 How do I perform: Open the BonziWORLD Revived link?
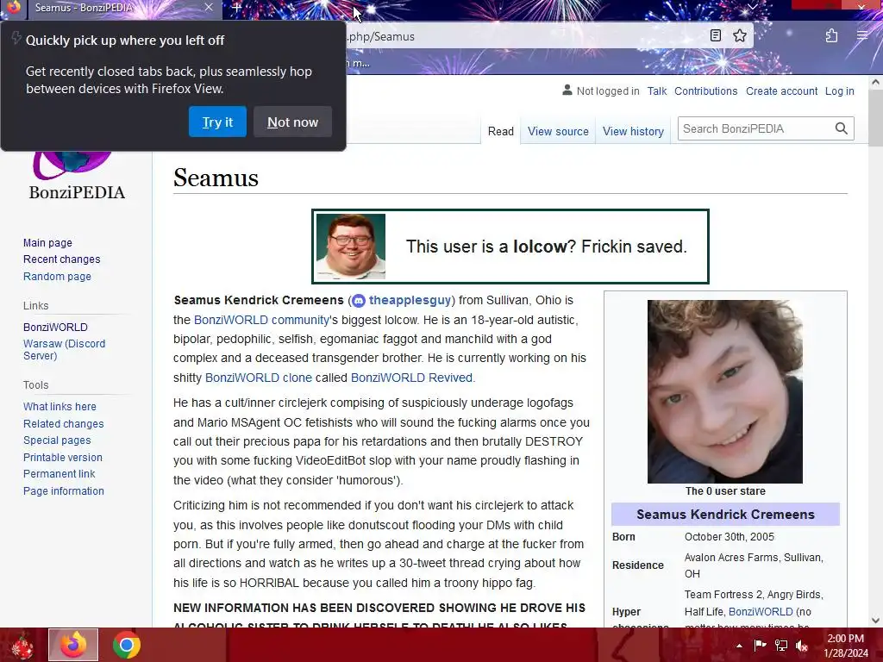411,378
